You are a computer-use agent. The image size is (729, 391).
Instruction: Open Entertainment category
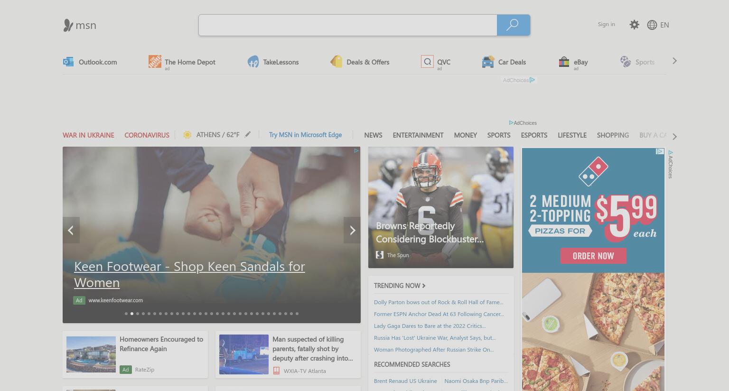(x=418, y=135)
